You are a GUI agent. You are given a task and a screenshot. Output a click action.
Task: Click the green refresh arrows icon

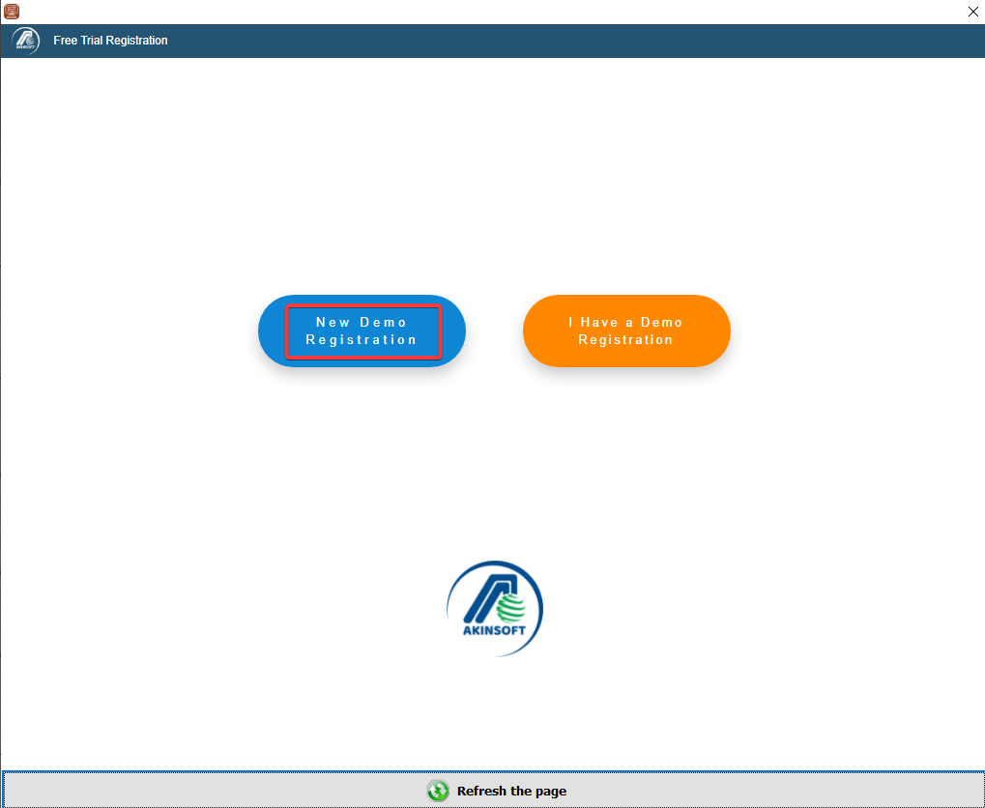[438, 791]
